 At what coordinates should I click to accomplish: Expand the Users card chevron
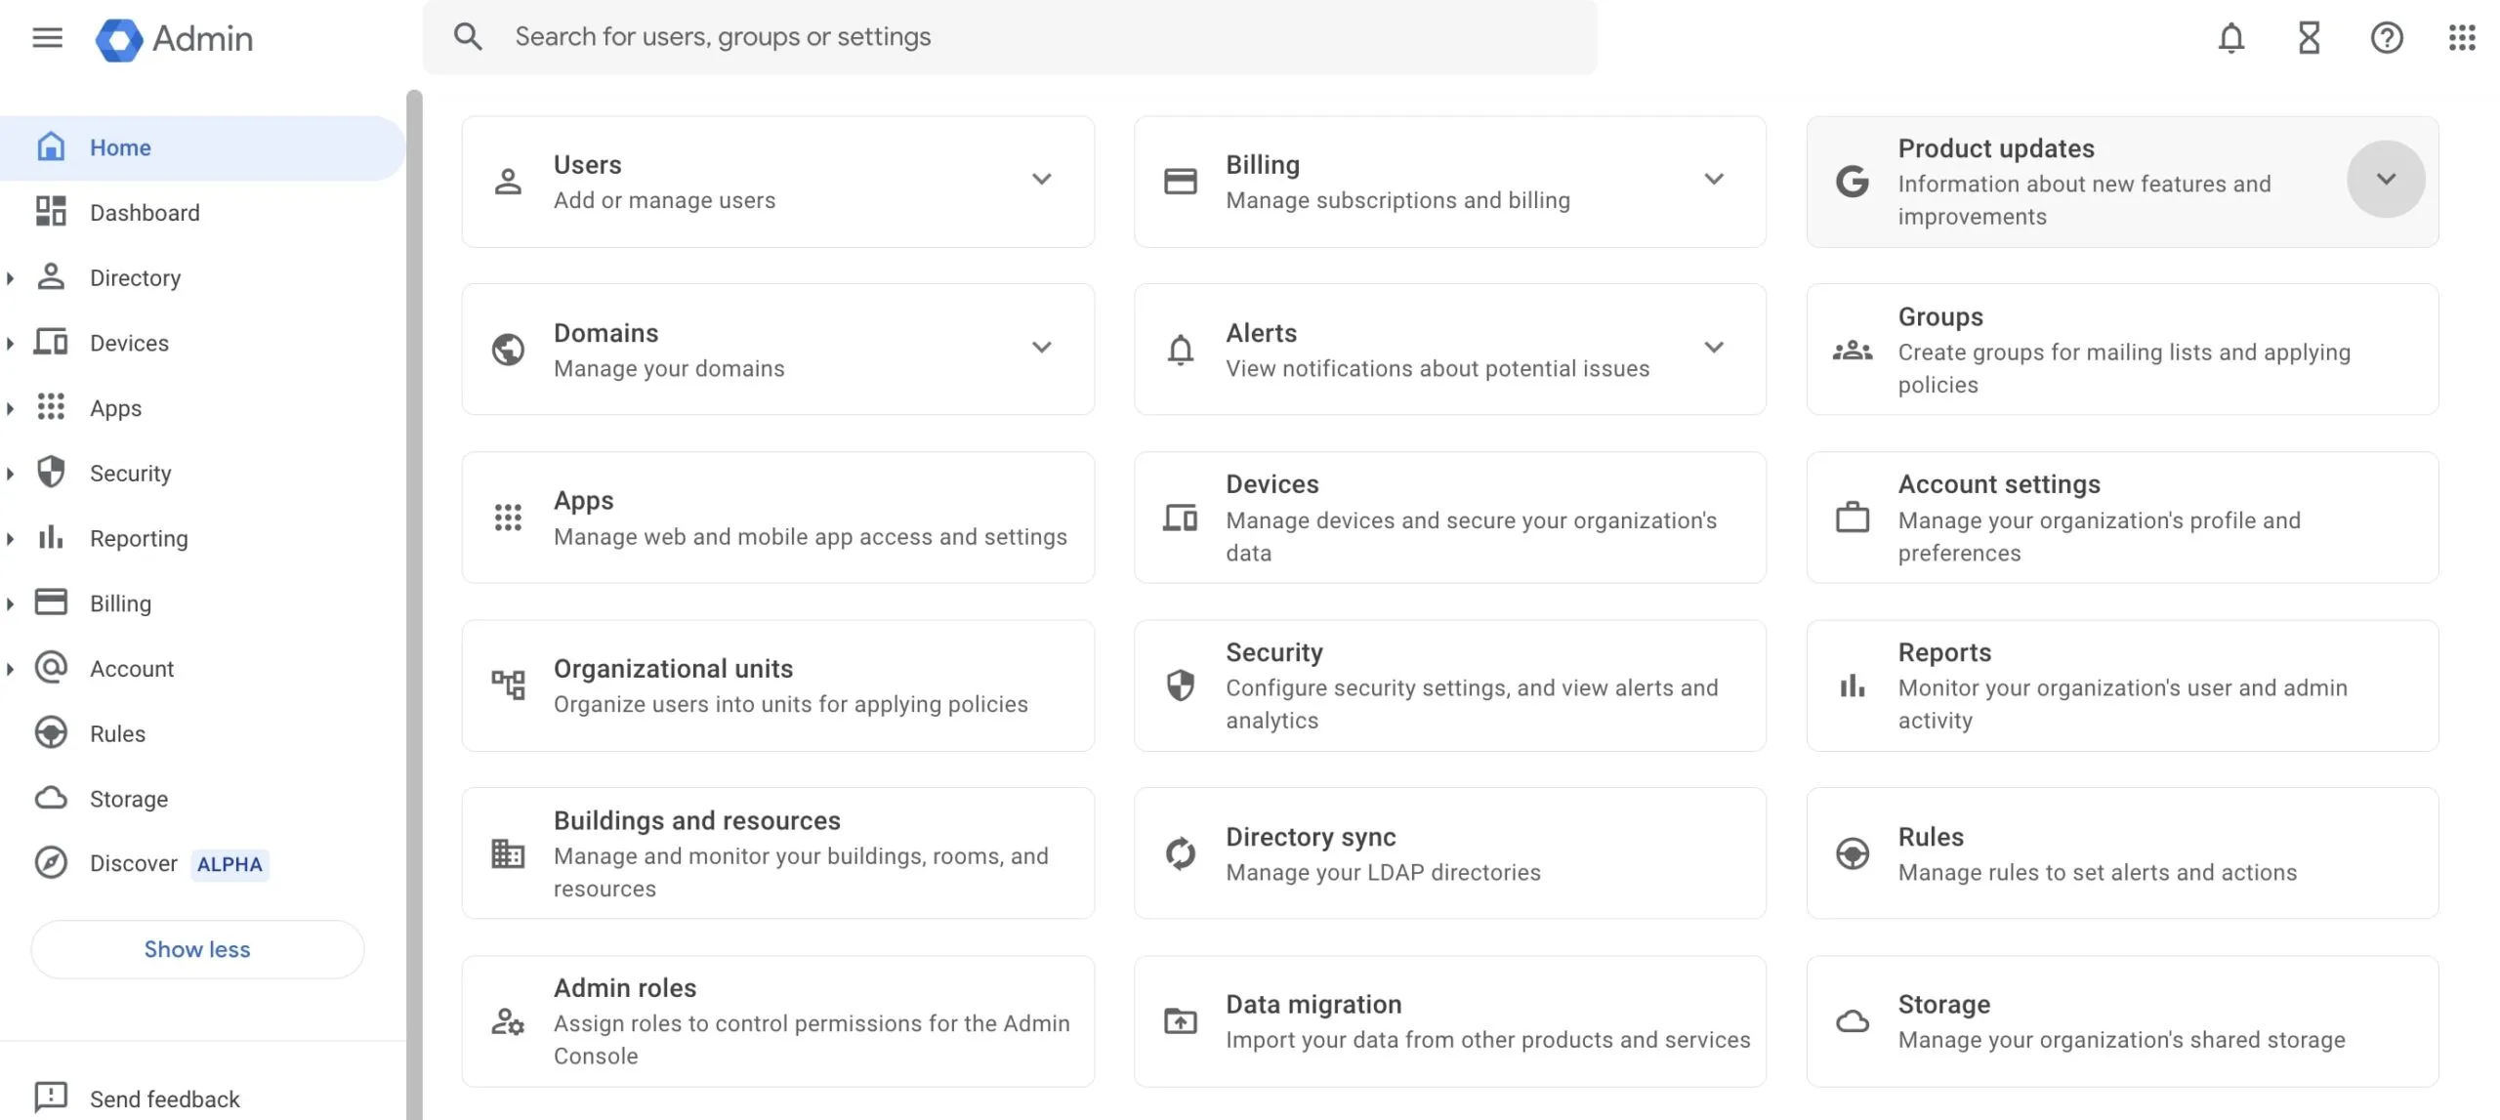pos(1042,180)
